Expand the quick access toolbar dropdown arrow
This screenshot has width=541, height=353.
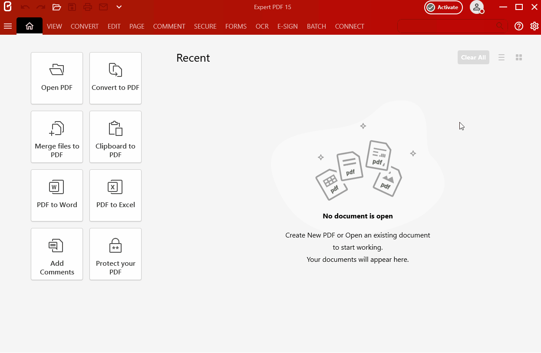[119, 7]
